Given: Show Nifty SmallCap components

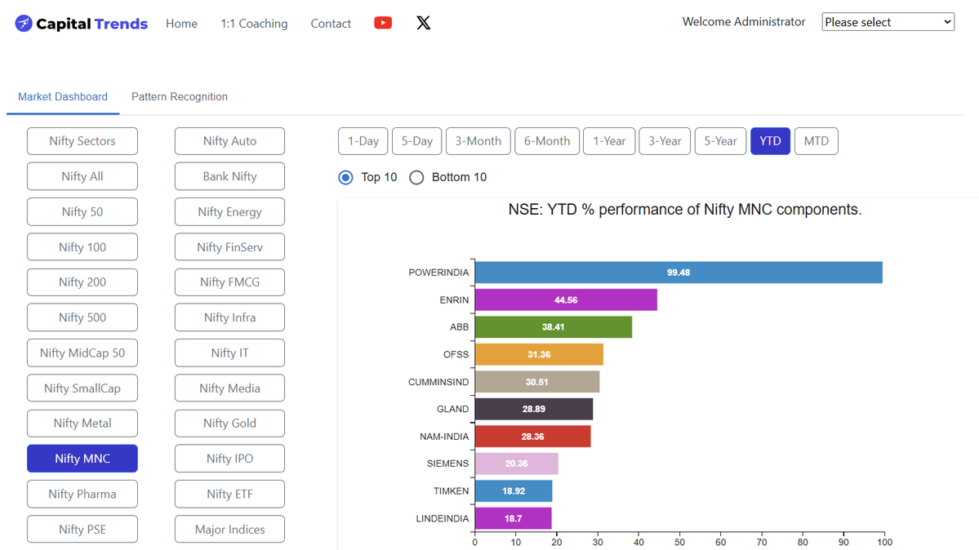Looking at the screenshot, I should [x=82, y=388].
